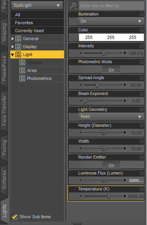Screen dimensions: 147x225
Task: Uncheck the Show Sub Items checkbox
Action: (x=15, y=217)
